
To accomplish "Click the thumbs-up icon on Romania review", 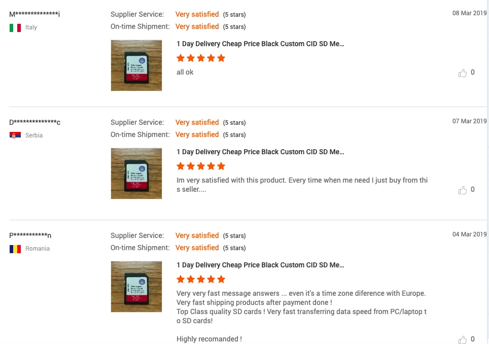I will 462,339.
